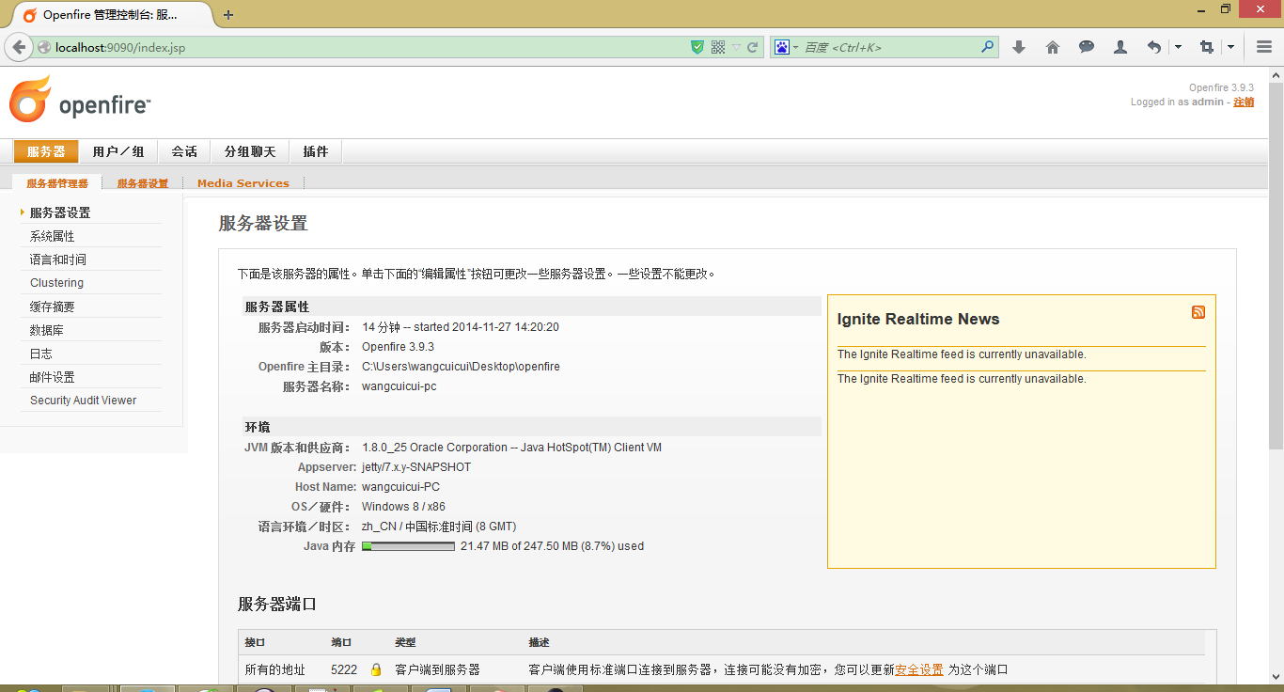This screenshot has height=692, width=1284.
Task: Click the Openfire flame logo
Action: [30, 99]
